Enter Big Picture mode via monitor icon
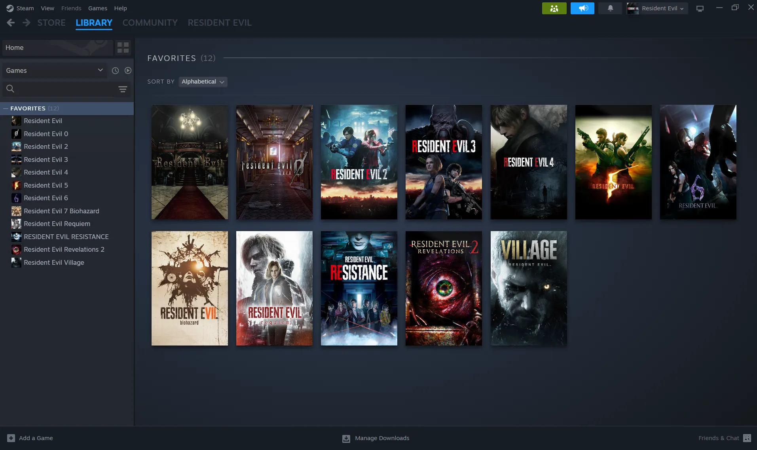 click(700, 8)
